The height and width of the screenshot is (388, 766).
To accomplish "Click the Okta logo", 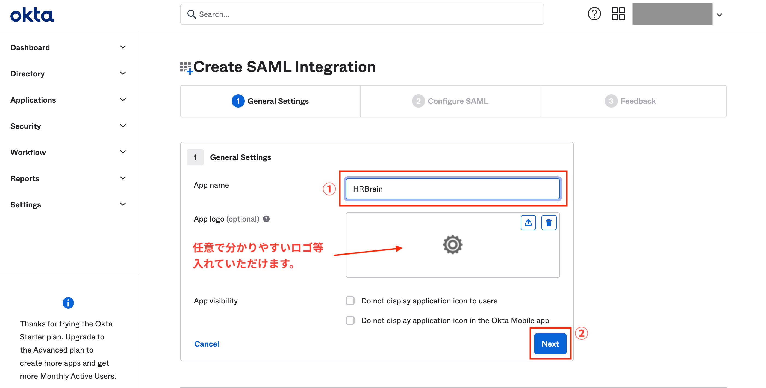I will point(32,14).
